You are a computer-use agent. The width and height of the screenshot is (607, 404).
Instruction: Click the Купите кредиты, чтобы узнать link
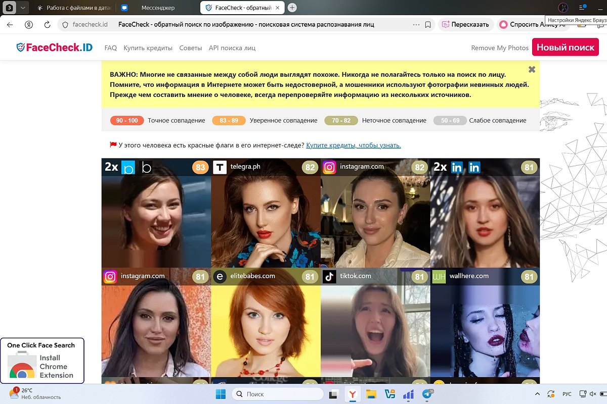pos(354,145)
